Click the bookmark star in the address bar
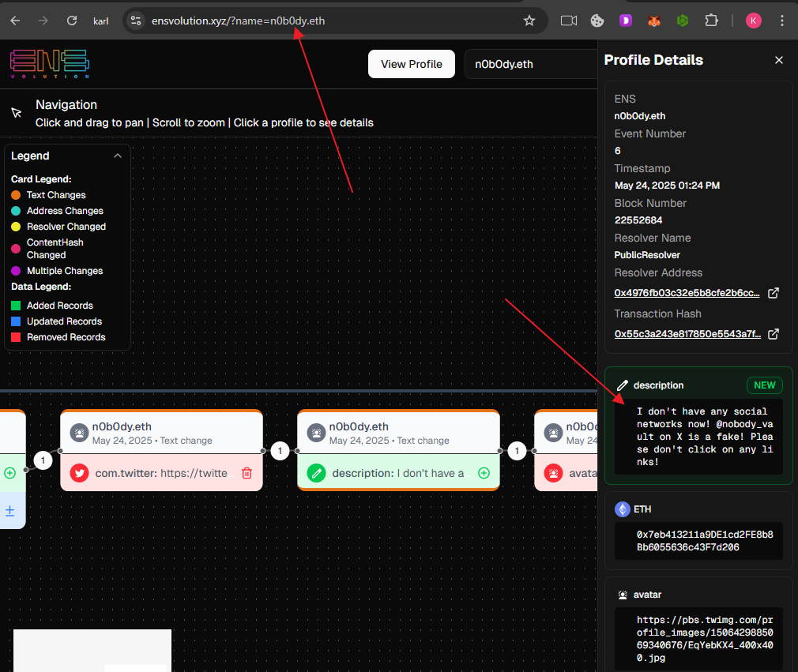This screenshot has width=798, height=672. [x=529, y=21]
